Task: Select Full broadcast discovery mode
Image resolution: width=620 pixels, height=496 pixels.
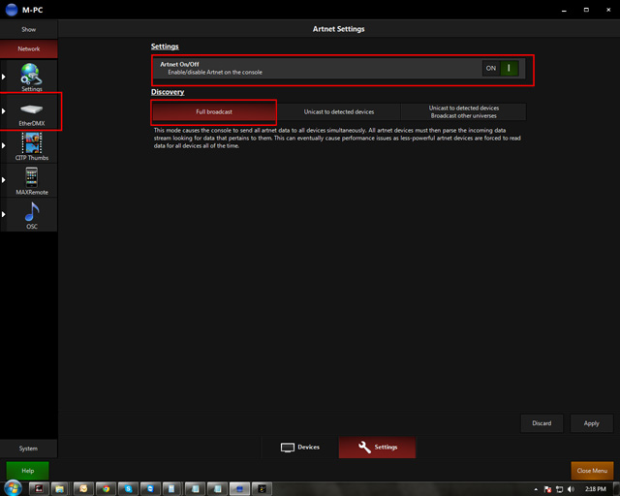Action: click(x=214, y=112)
